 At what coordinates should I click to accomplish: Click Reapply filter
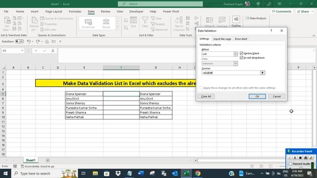[158, 24]
